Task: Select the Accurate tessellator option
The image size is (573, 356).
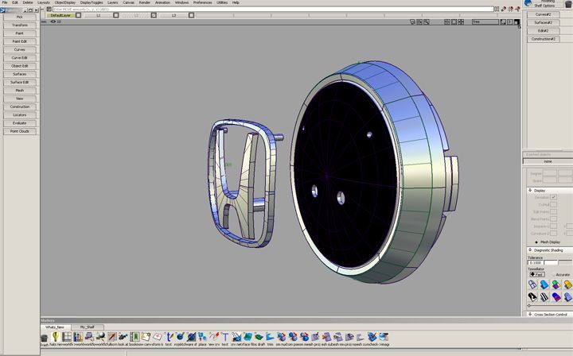Action: (552, 274)
